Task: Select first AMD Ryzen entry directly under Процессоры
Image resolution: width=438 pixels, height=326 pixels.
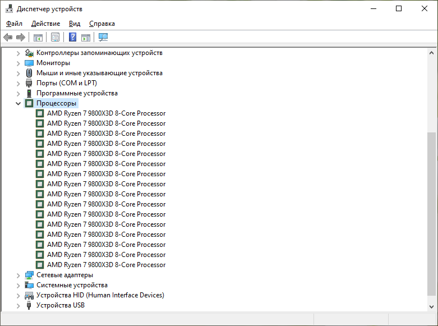Action: tap(106, 113)
